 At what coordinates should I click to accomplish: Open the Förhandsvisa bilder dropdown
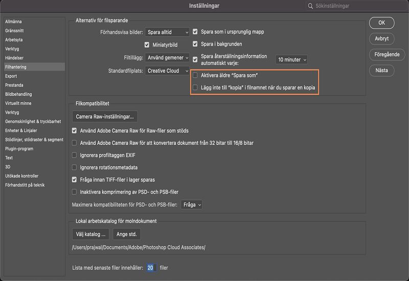point(167,32)
